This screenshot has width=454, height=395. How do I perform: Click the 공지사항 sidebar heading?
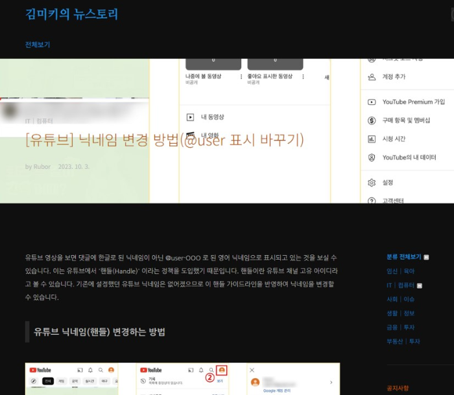point(398,388)
